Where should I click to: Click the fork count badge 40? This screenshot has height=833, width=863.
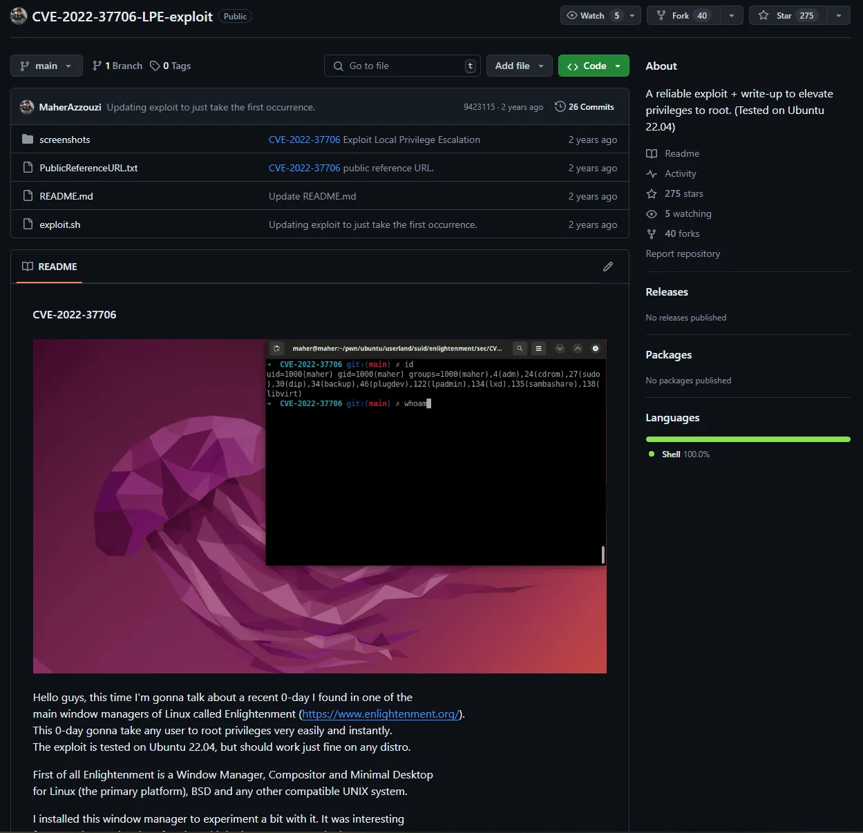pos(702,16)
